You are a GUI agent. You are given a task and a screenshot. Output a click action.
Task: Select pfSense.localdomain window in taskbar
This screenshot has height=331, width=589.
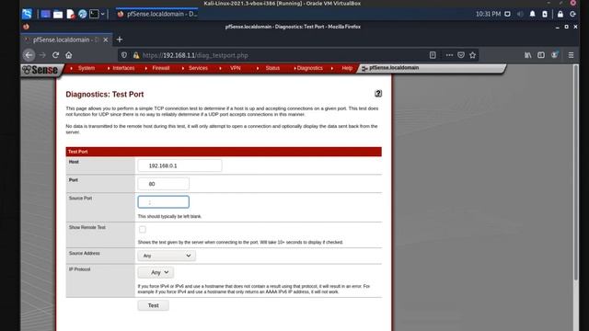pos(157,15)
